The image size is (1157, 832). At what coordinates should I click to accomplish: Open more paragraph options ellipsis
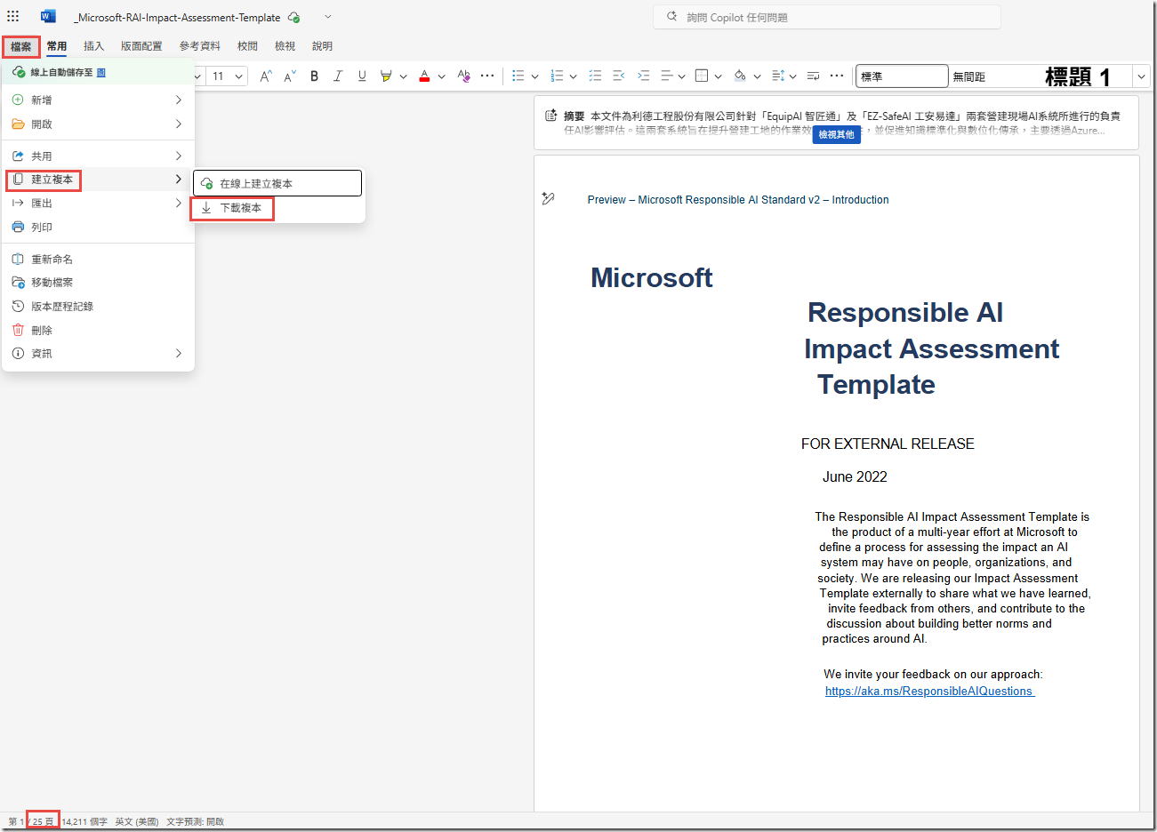coord(837,76)
